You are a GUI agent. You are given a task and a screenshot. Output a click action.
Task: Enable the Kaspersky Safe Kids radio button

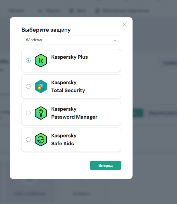[x=28, y=140]
